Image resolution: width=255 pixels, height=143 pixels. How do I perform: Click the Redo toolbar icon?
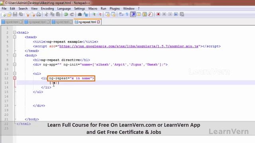point(72,14)
